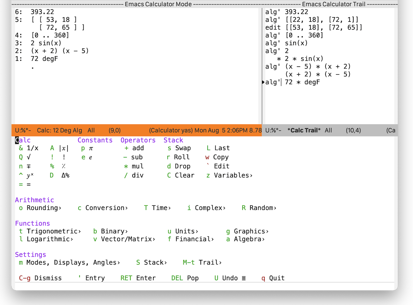The width and height of the screenshot is (413, 305).
Task: Expand the Trail settings submenu
Action: [202, 262]
